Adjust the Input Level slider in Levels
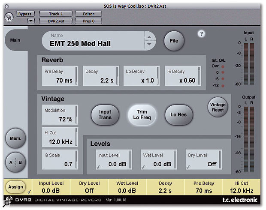Viewport: 266px width, 210px height. click(x=130, y=159)
